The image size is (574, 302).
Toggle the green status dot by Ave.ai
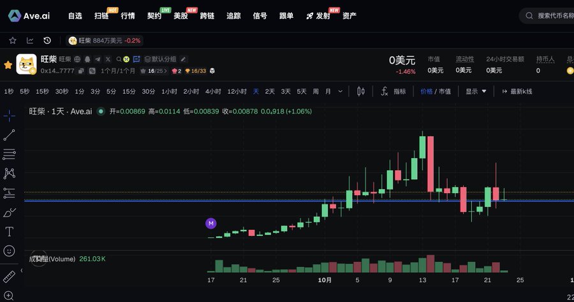[101, 111]
